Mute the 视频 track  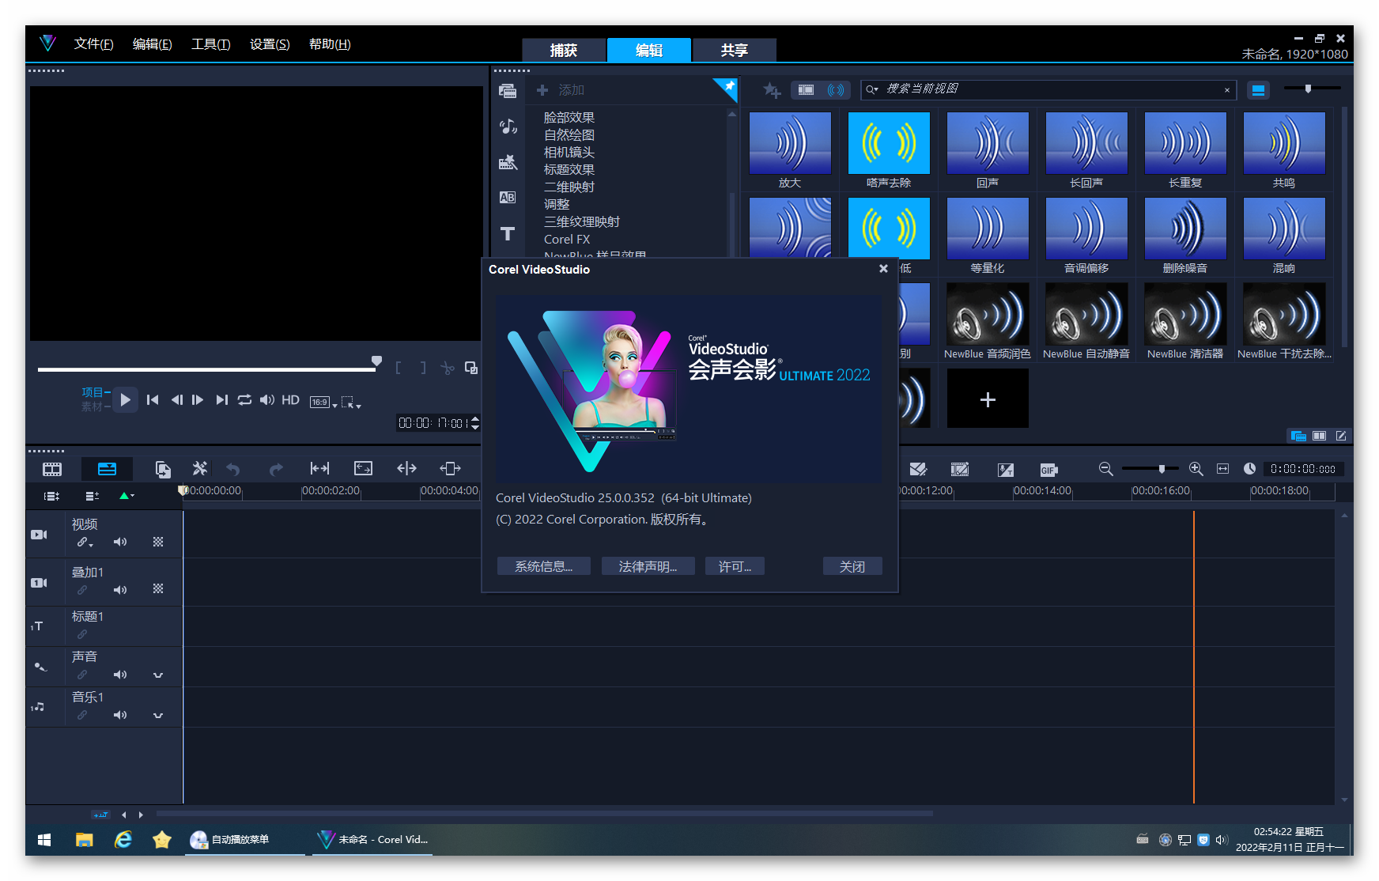coord(120,542)
